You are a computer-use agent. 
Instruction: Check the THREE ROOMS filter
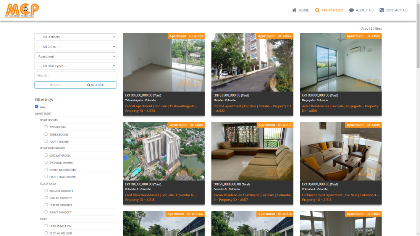[x=46, y=134]
